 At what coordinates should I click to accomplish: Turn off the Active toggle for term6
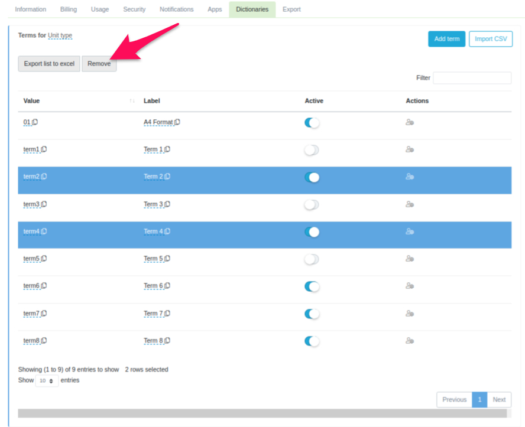312,286
